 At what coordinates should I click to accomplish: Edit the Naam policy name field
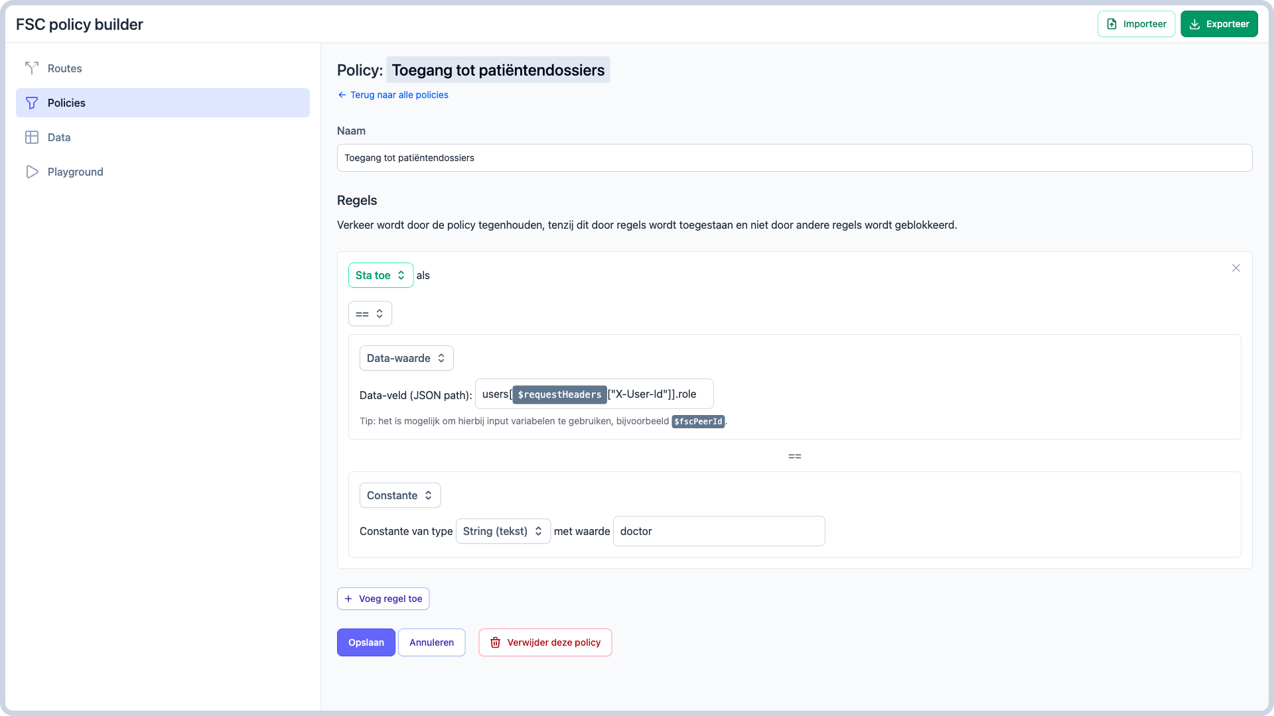click(794, 157)
